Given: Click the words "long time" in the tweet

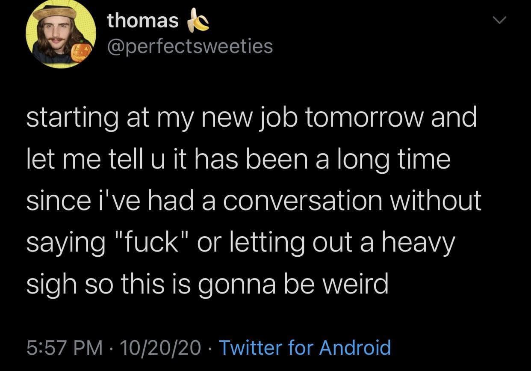Looking at the screenshot, I should pyautogui.click(x=393, y=160).
